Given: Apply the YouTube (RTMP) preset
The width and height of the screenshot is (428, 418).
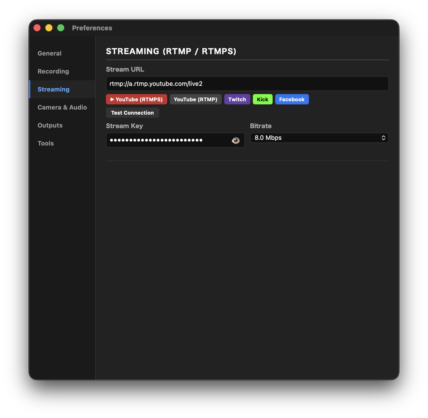Looking at the screenshot, I should (x=195, y=99).
